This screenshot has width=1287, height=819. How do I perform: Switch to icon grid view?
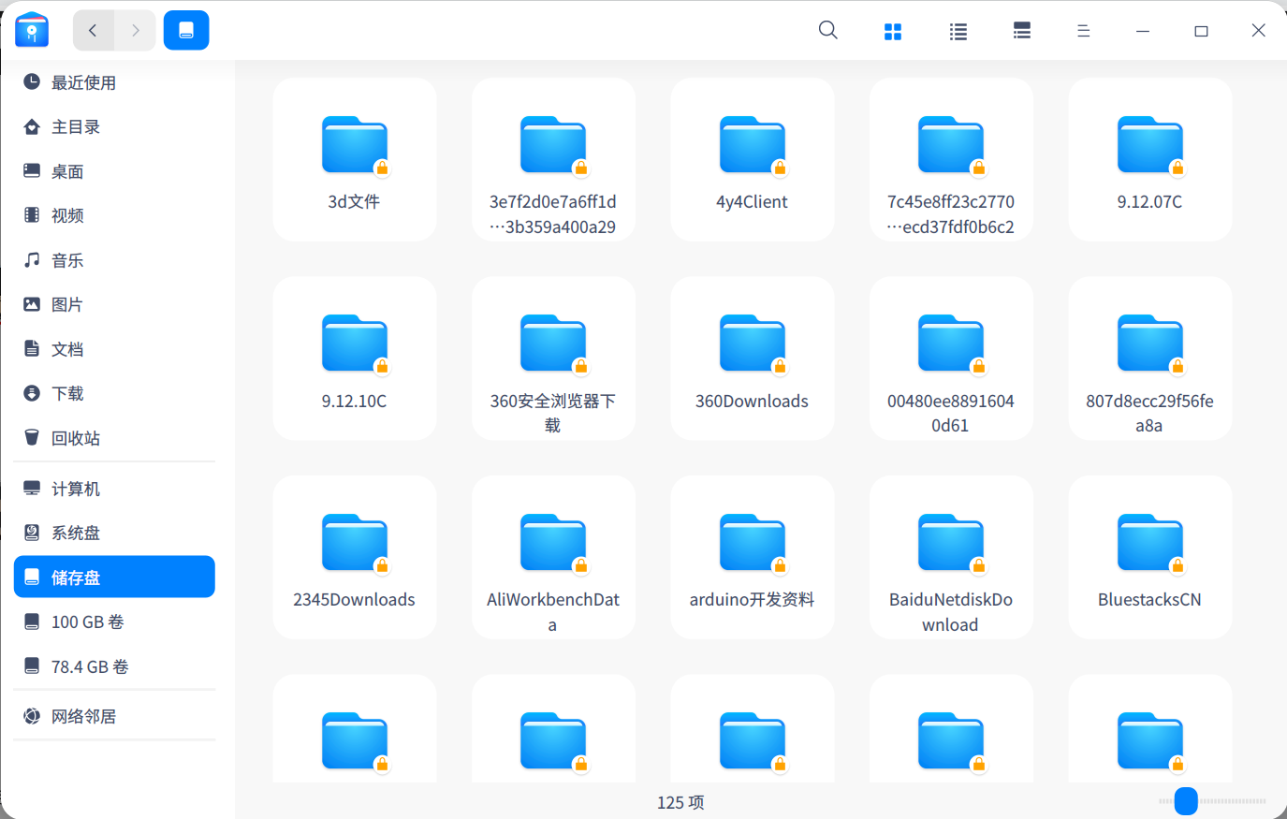pyautogui.click(x=892, y=32)
